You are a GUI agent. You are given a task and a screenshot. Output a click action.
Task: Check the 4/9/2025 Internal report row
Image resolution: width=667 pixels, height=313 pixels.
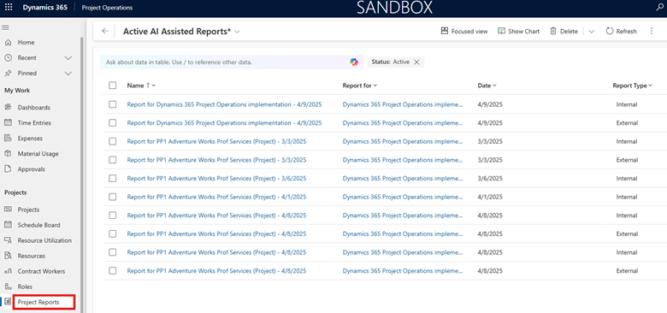tap(112, 104)
